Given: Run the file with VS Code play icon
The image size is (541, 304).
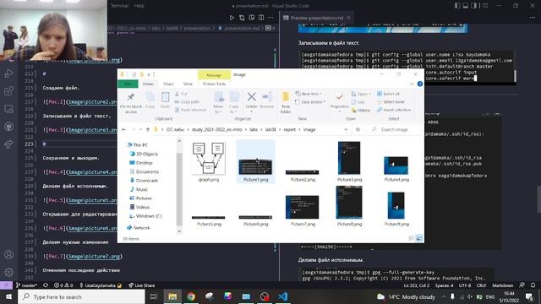Looking at the screenshot, I should pos(232,18).
